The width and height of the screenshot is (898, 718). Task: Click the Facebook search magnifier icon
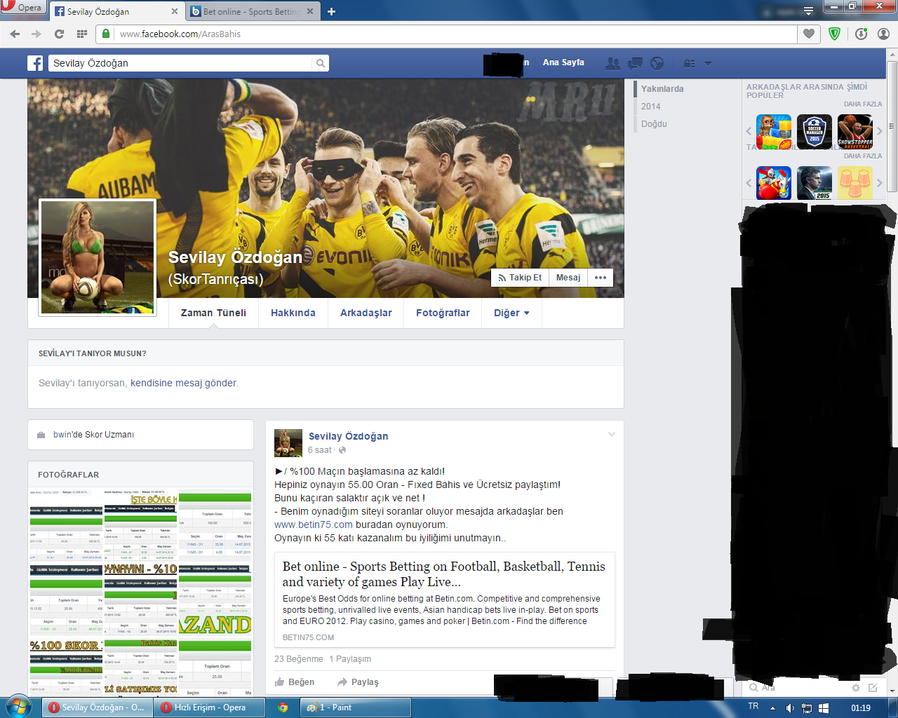(321, 63)
